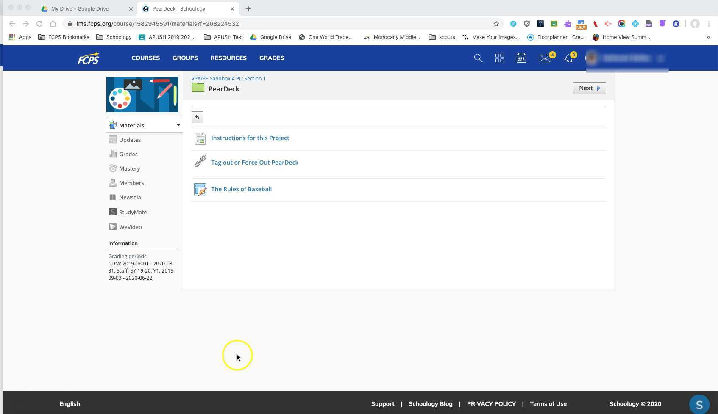718x414 pixels.
Task: Expand hidden bookmarks overflow chevron
Action: pos(708,37)
